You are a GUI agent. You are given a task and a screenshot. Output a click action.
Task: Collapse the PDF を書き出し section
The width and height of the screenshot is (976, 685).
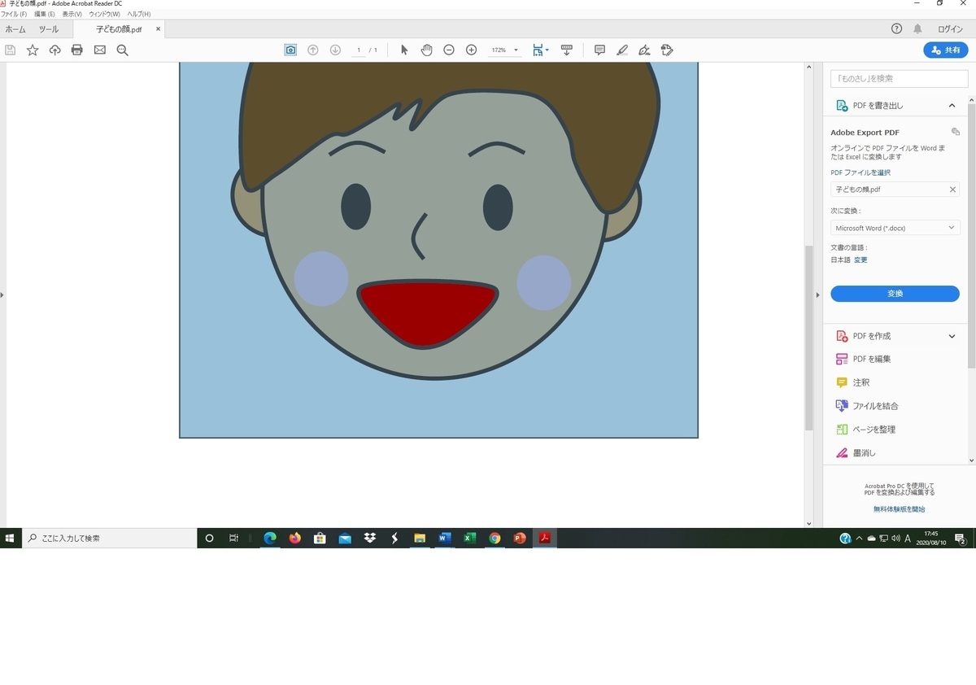pos(952,106)
